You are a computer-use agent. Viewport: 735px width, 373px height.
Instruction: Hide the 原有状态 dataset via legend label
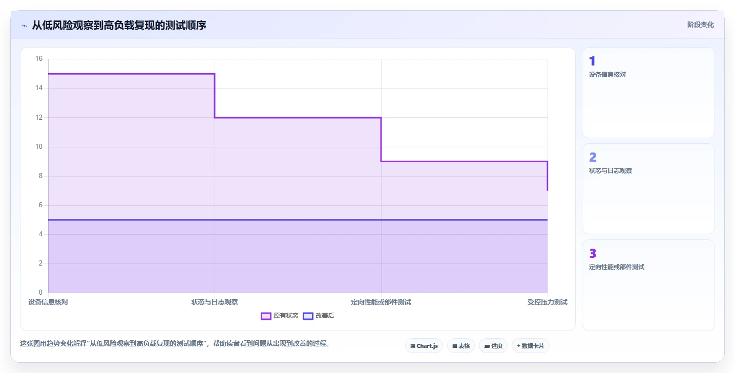tap(286, 316)
